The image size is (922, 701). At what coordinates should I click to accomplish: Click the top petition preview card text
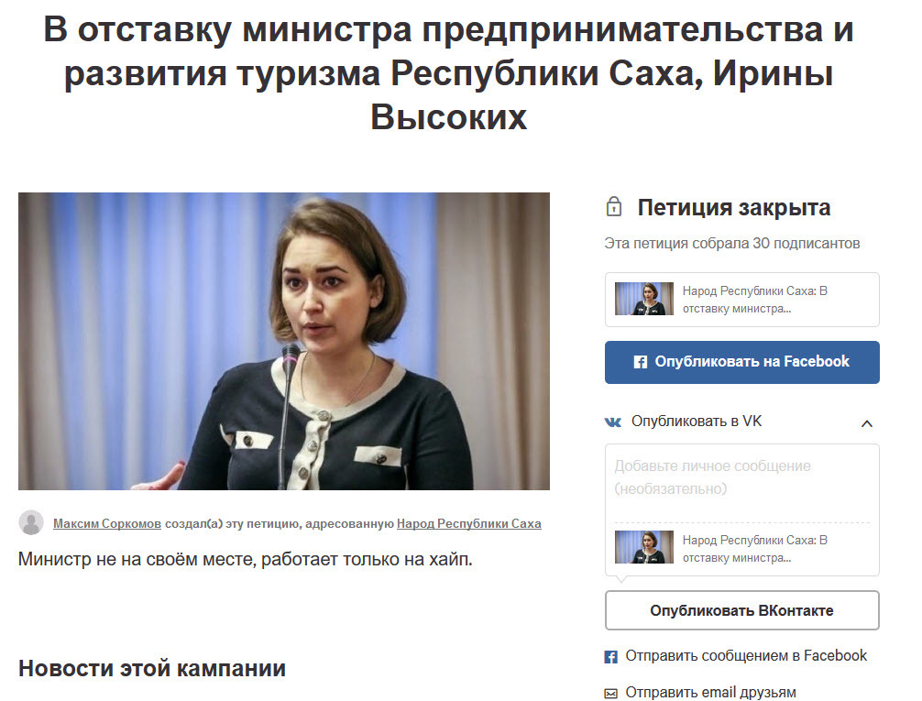point(754,300)
